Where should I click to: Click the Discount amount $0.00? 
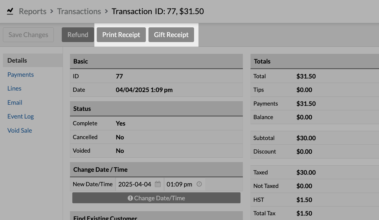(304, 151)
